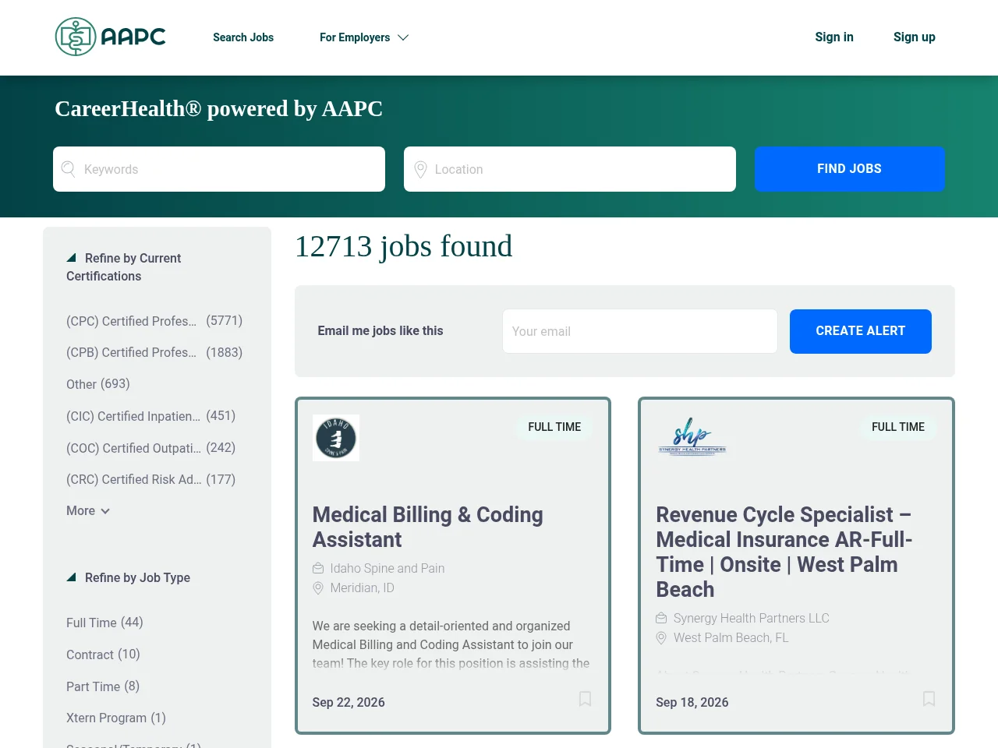
Task: Filter by (CIC) Certified Inpatien… (451)
Action: pos(150,416)
